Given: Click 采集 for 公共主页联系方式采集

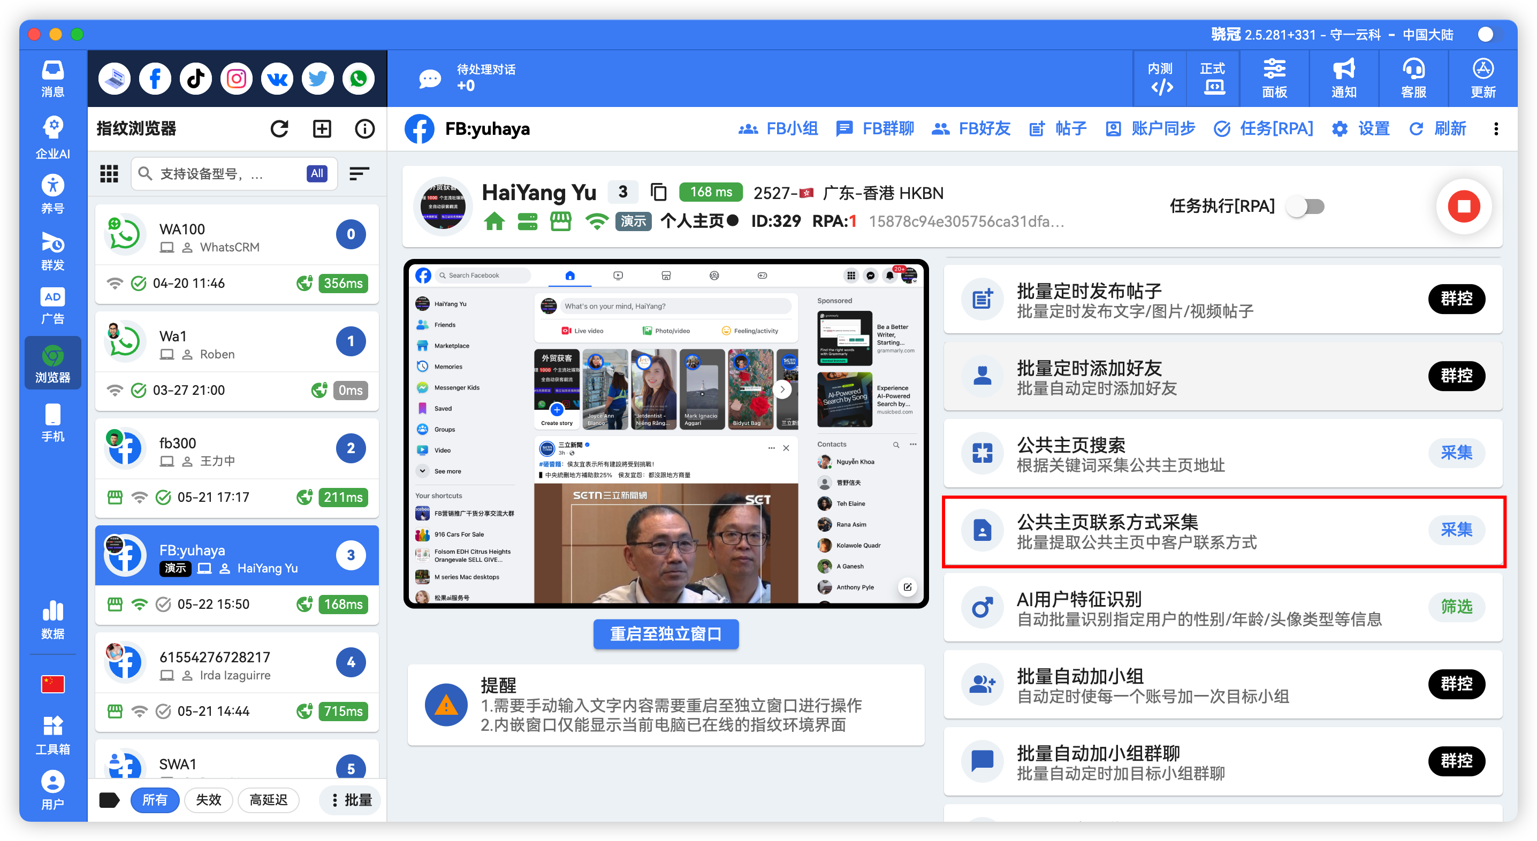Looking at the screenshot, I should tap(1457, 530).
